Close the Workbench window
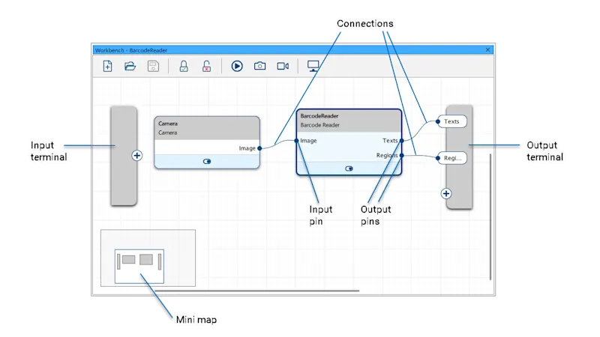The width and height of the screenshot is (600, 337). click(488, 49)
